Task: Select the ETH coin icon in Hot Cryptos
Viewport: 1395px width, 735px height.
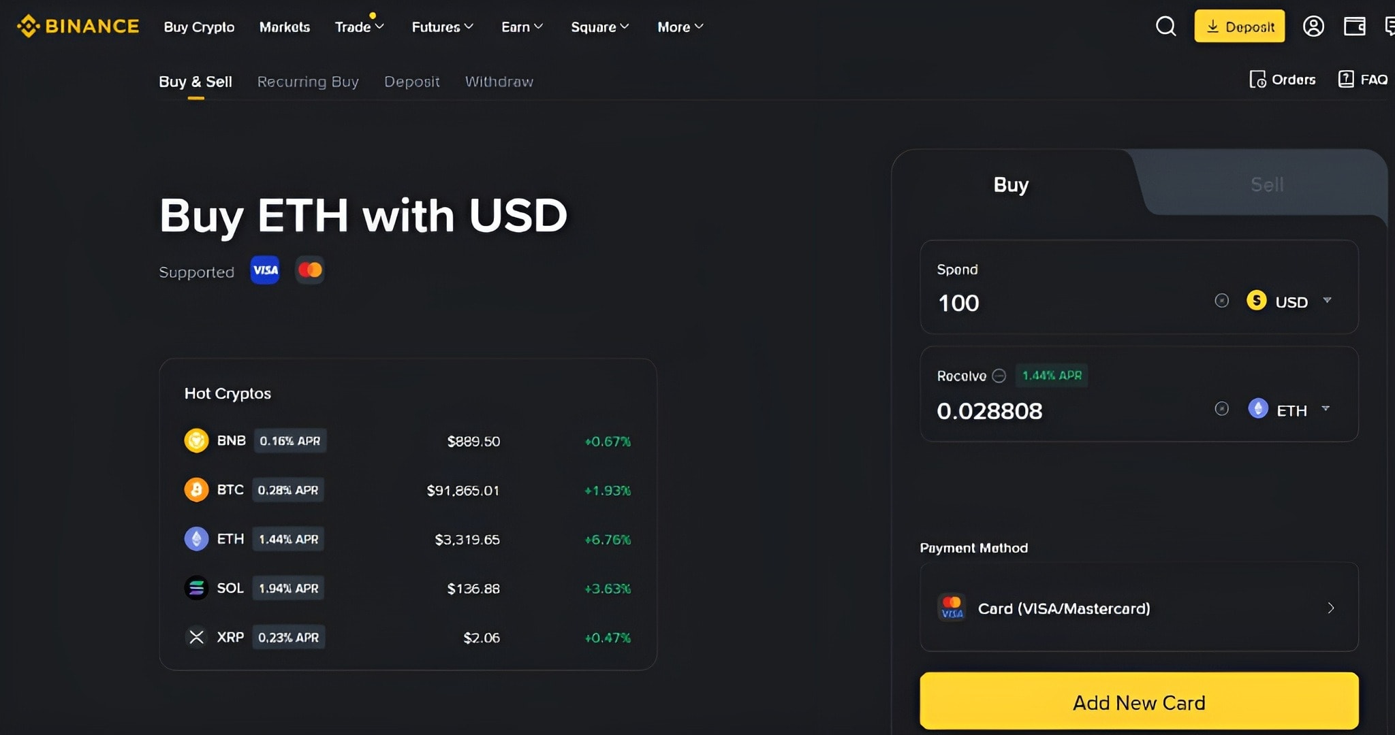Action: coord(197,539)
